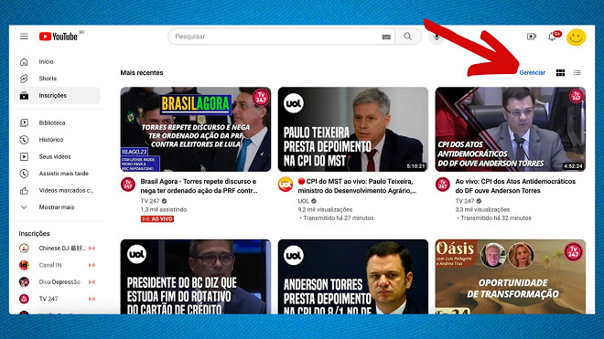Click Canal IN channel avatar

click(x=24, y=265)
